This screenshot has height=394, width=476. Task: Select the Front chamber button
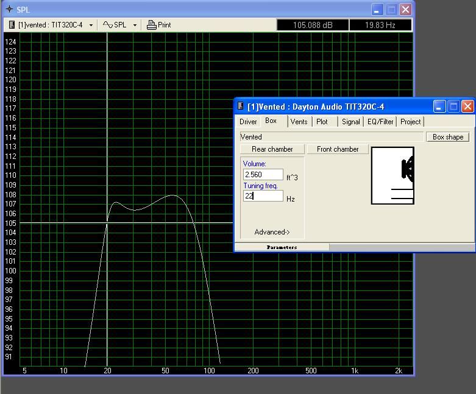point(338,149)
